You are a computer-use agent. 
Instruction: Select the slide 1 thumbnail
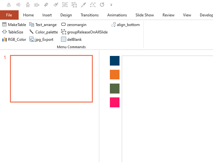(51, 79)
